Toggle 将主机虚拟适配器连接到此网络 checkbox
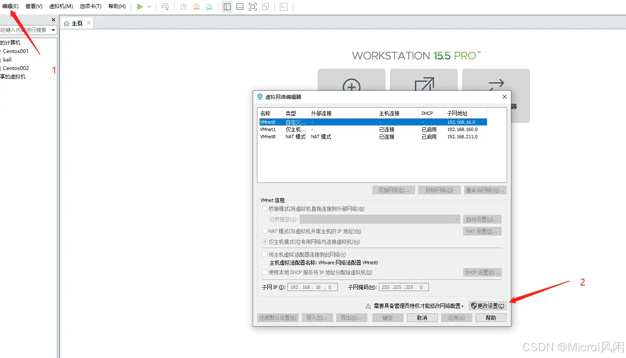 [265, 255]
